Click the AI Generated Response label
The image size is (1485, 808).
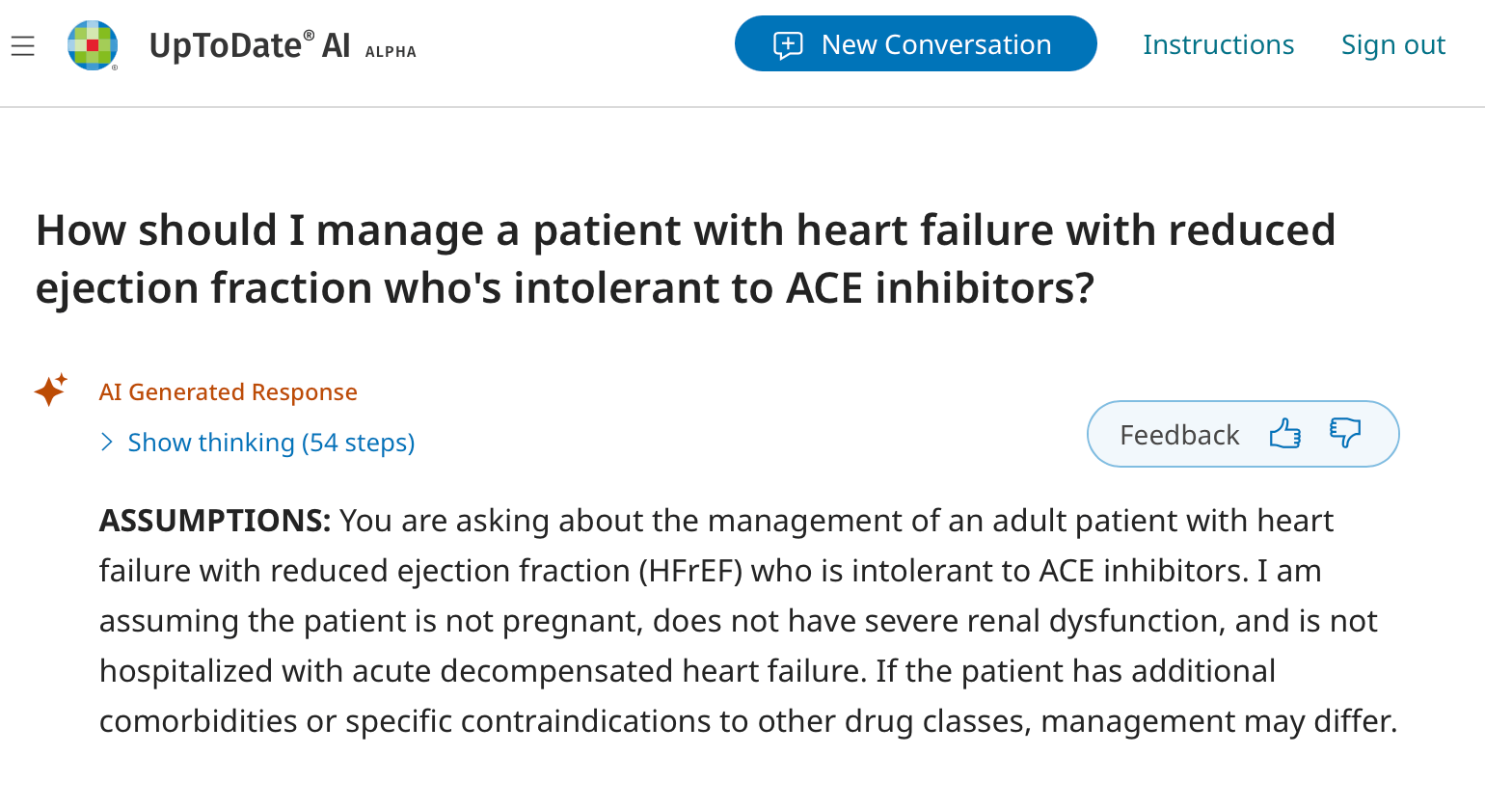(228, 392)
